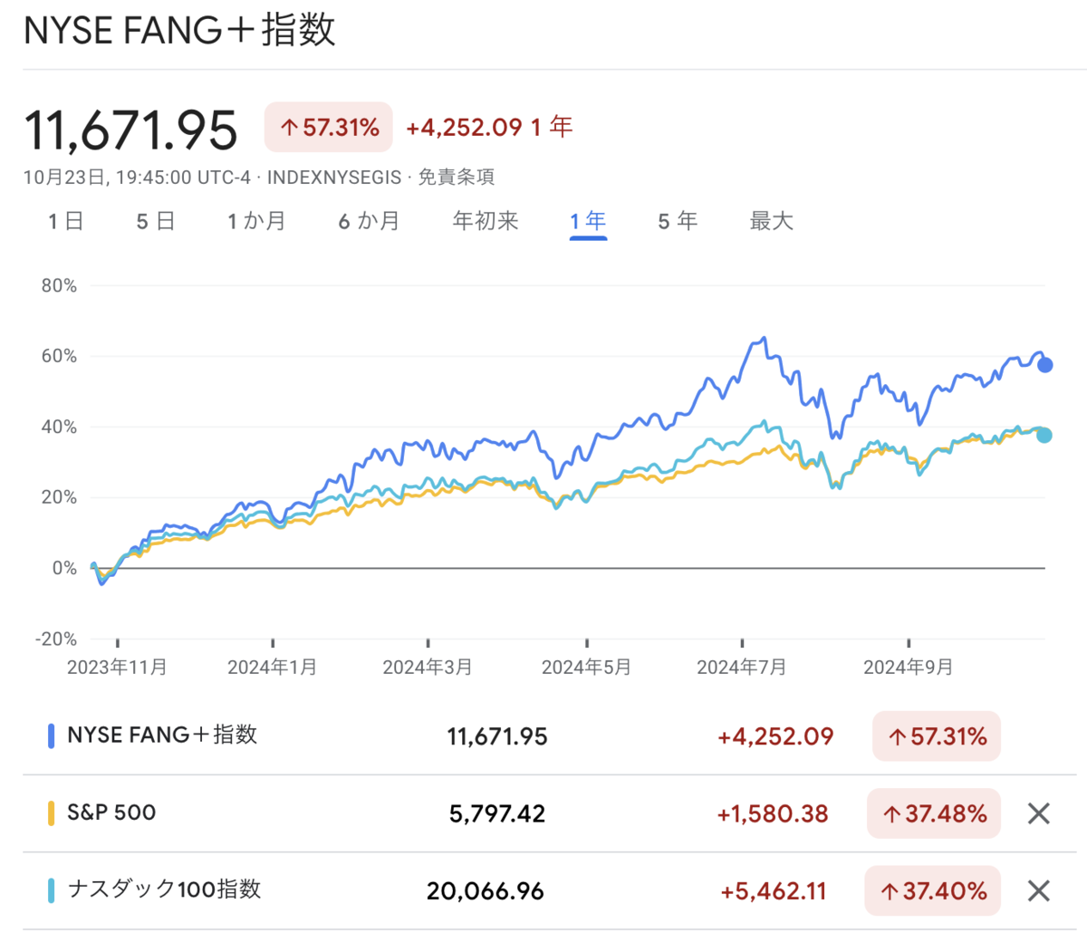Click the active 1年 range tab
This screenshot has height=942, width=1087.
588,221
